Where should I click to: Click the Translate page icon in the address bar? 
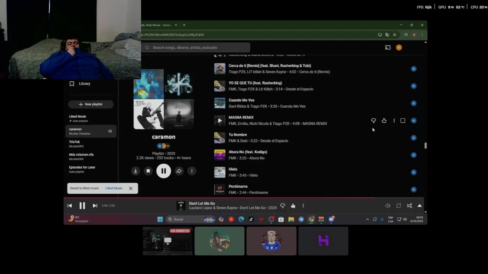pos(387,35)
